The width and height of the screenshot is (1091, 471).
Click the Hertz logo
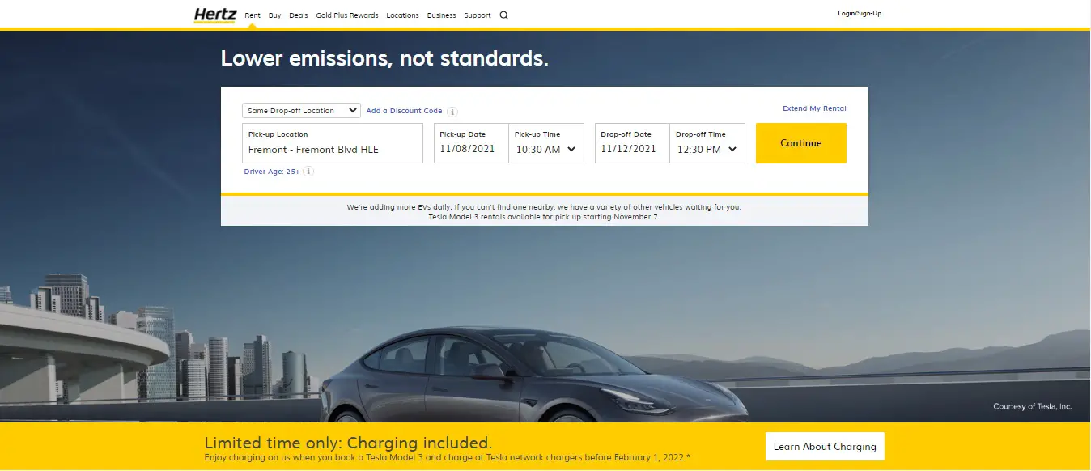[215, 15]
